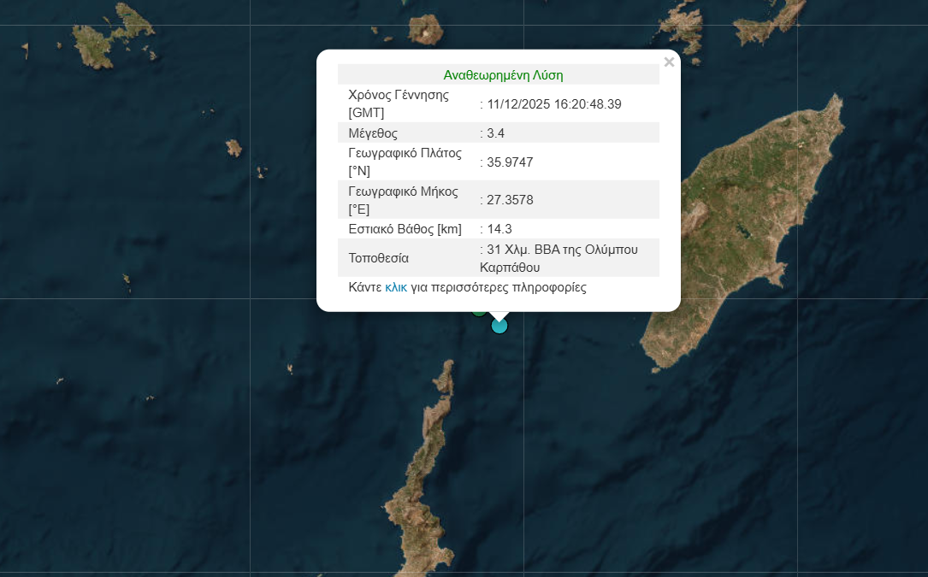Click the location text '31 Χλμ. ΒΒΑ της Ολύμπου Καρπάθου'

[562, 258]
